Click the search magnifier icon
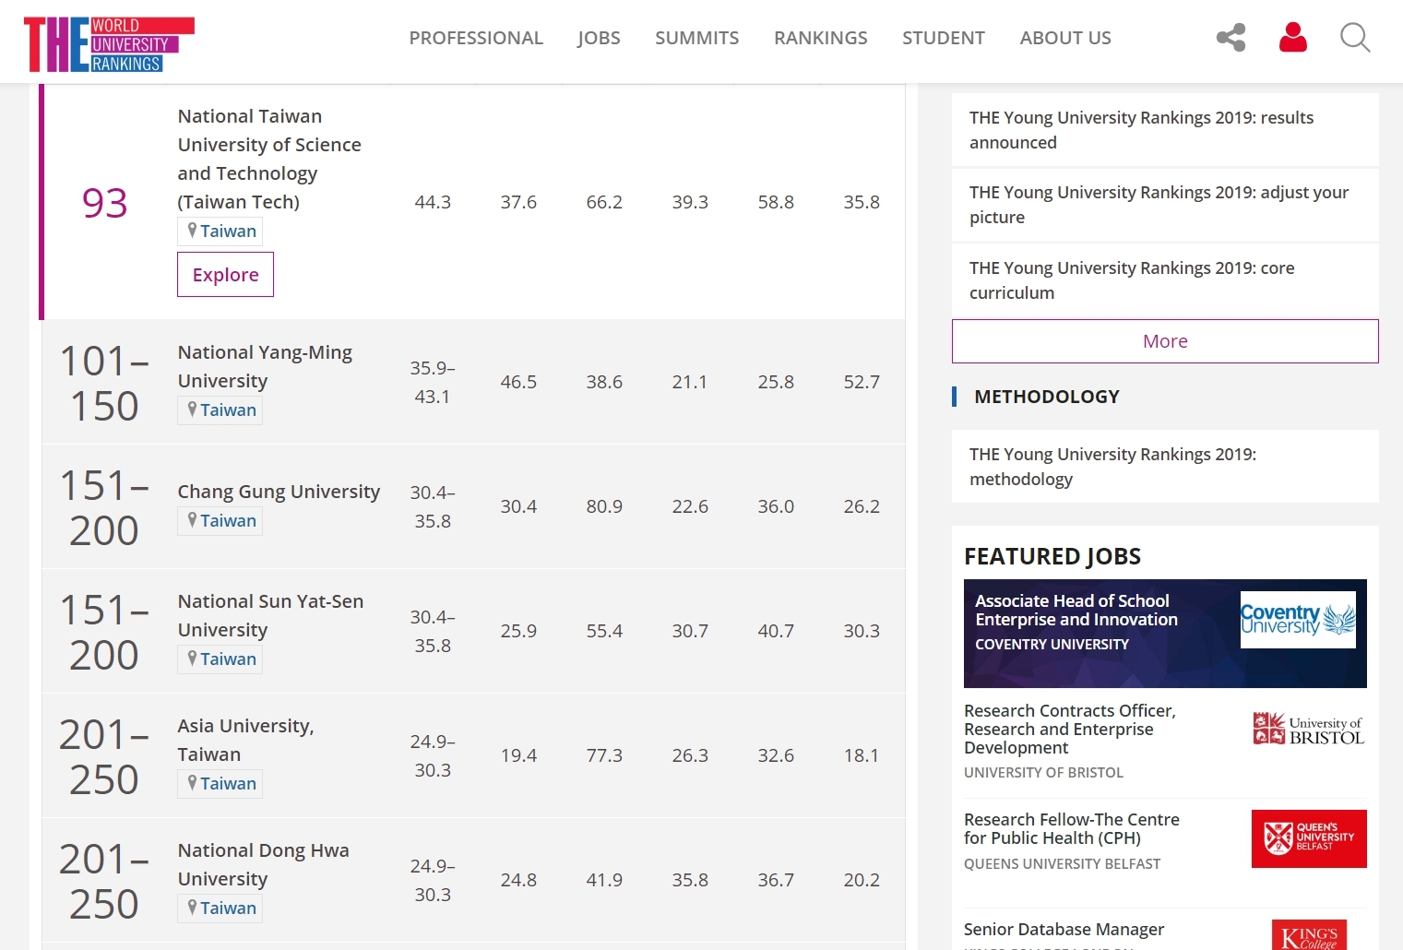 click(x=1354, y=38)
